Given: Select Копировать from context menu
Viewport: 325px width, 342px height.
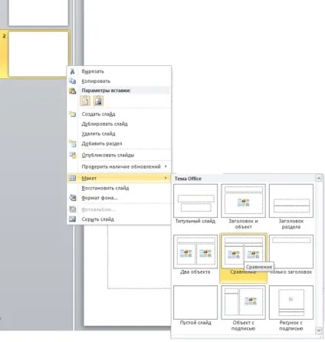Looking at the screenshot, I should pos(119,81).
